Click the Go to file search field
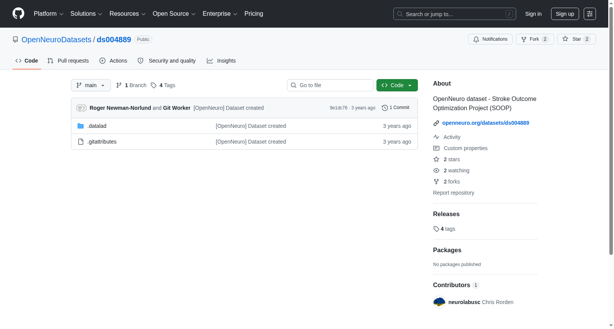 point(330,85)
